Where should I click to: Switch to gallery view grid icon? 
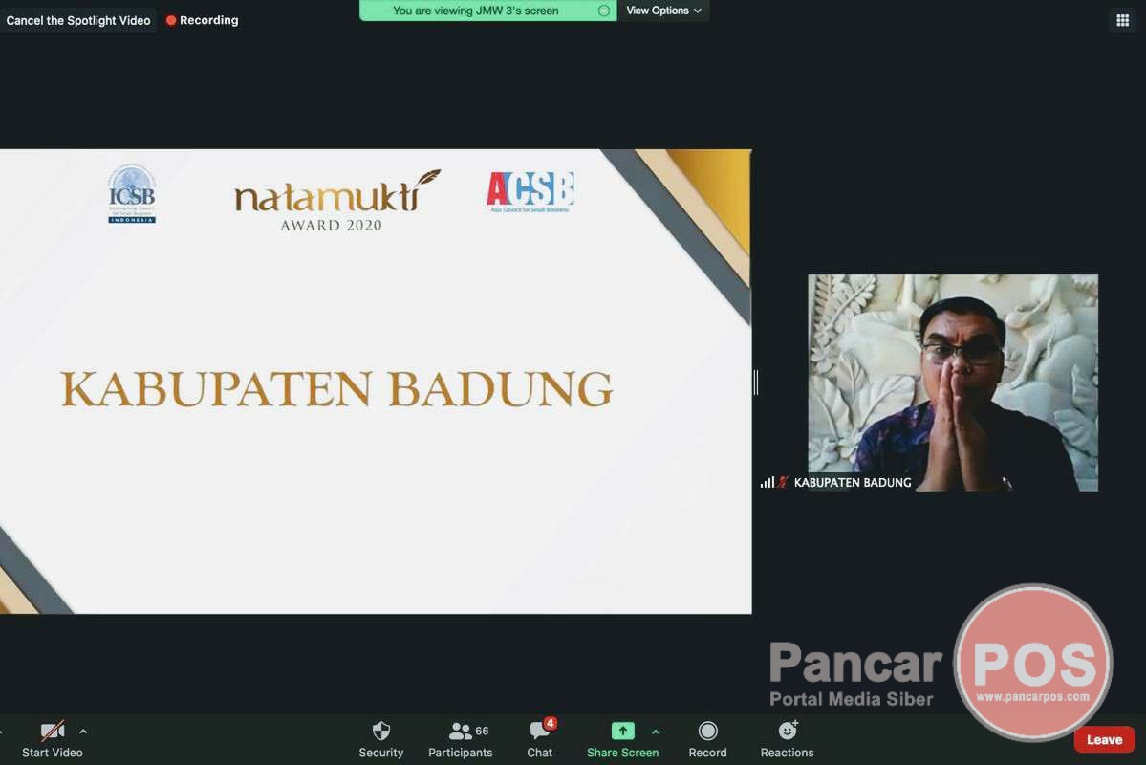[1122, 20]
